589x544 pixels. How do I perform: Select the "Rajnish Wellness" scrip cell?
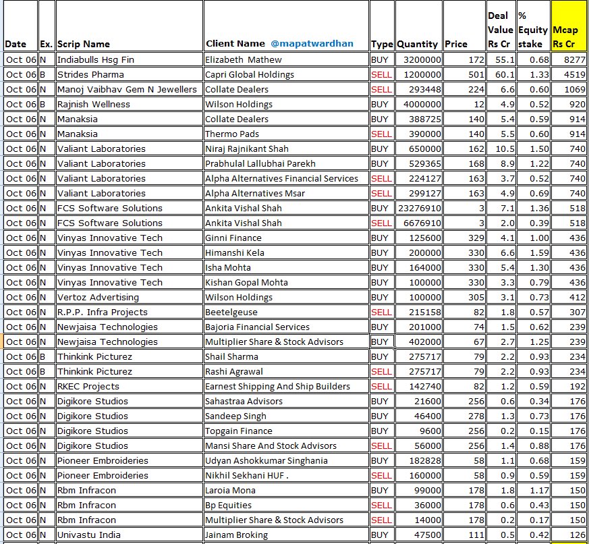click(130, 104)
